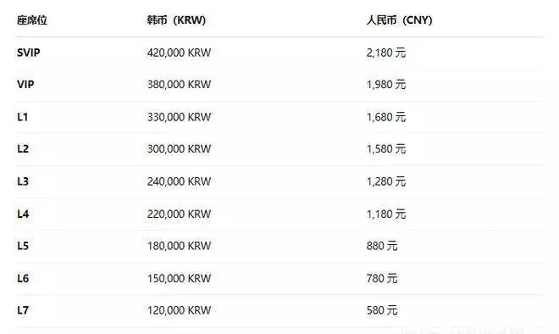
Task: Click the VIP seat label
Action: [25, 85]
